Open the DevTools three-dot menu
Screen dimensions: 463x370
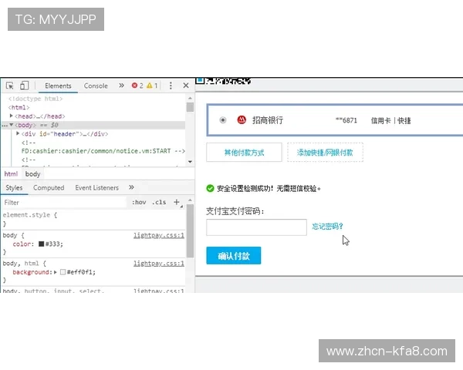tap(171, 86)
